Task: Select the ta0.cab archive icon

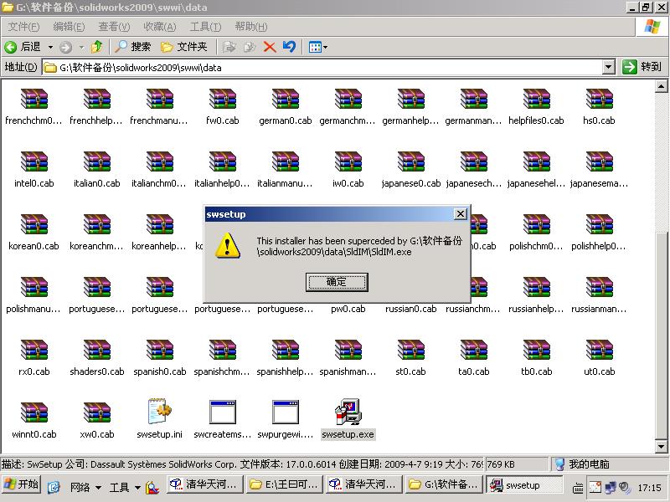Action: pos(473,350)
